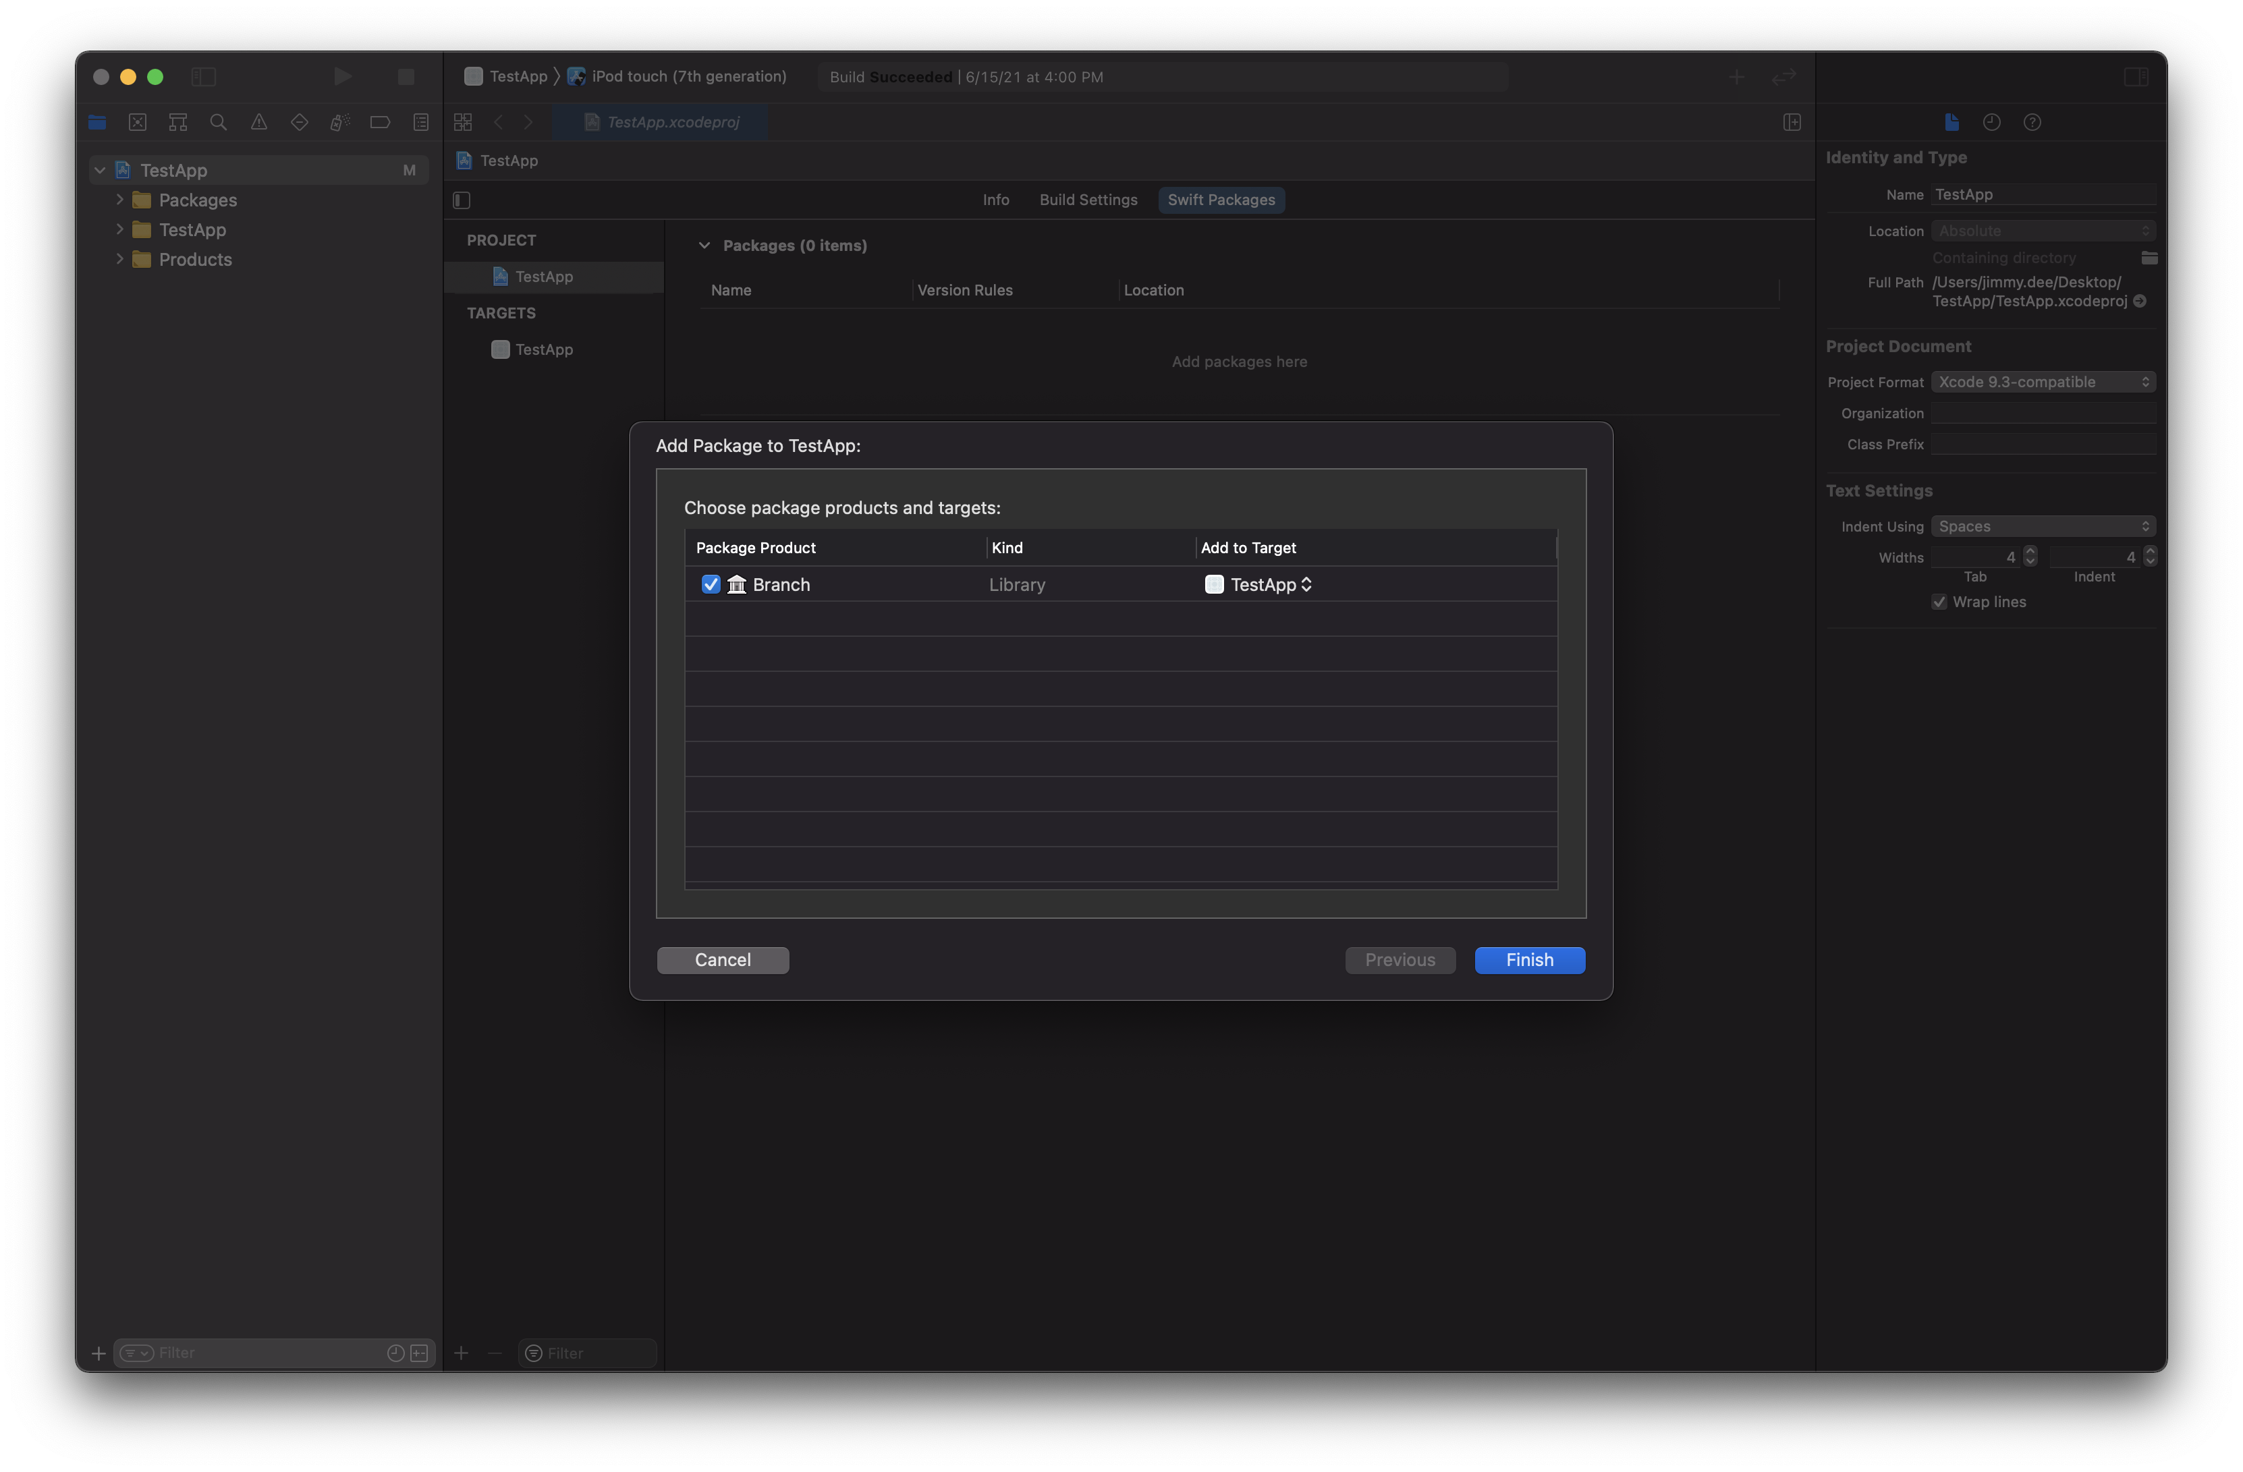Collapse the Packages (0 items) section
2243x1472 pixels.
pos(704,245)
